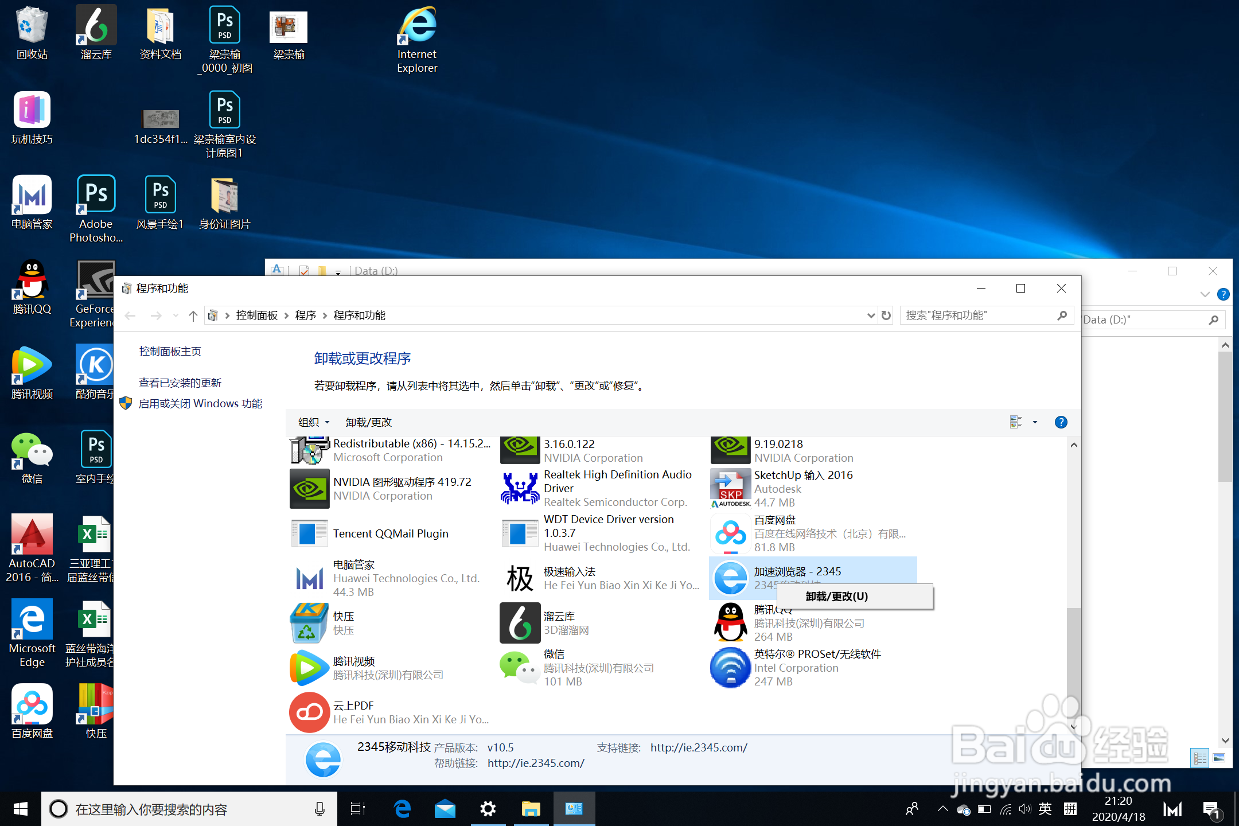Select 云上PDF program icon
Viewport: 1239px width, 826px height.
[x=310, y=712]
